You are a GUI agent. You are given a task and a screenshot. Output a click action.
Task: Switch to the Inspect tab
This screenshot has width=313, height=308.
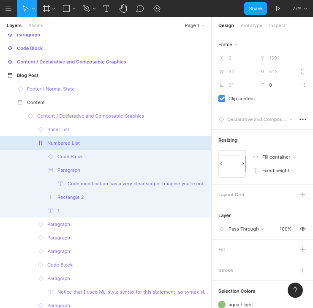click(x=277, y=25)
